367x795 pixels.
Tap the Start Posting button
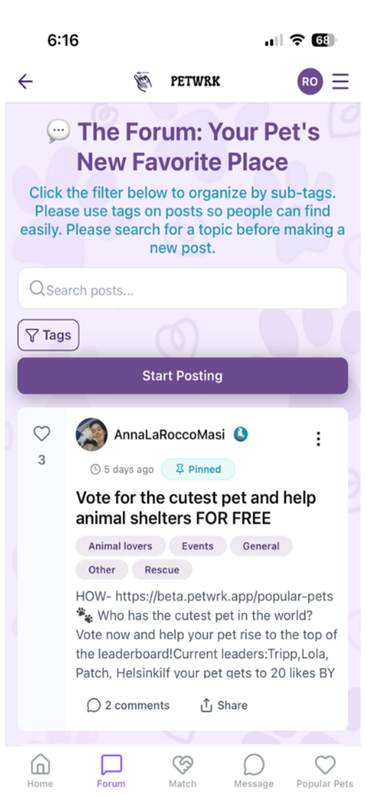click(x=183, y=376)
